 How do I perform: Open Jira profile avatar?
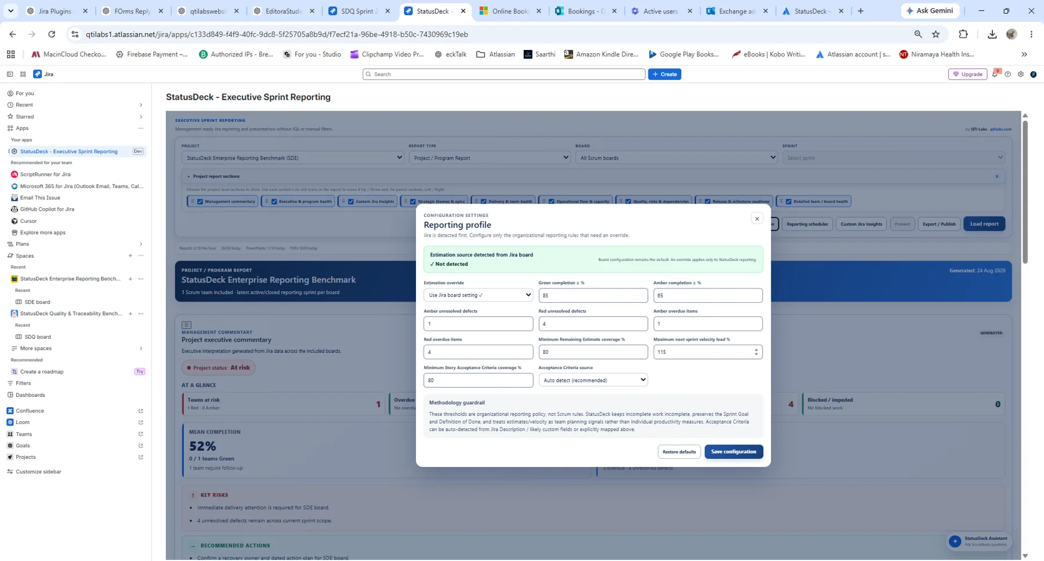1034,74
